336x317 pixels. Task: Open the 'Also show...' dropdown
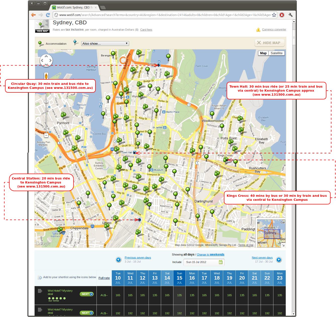(105, 43)
